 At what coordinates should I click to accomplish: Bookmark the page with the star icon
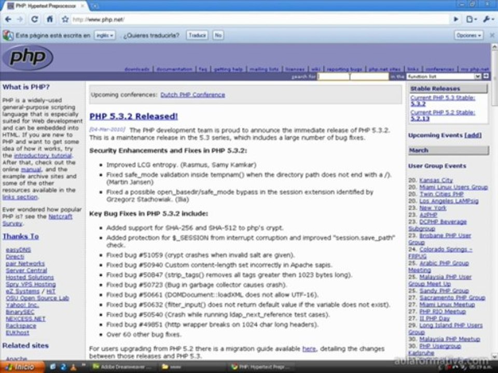click(x=65, y=19)
